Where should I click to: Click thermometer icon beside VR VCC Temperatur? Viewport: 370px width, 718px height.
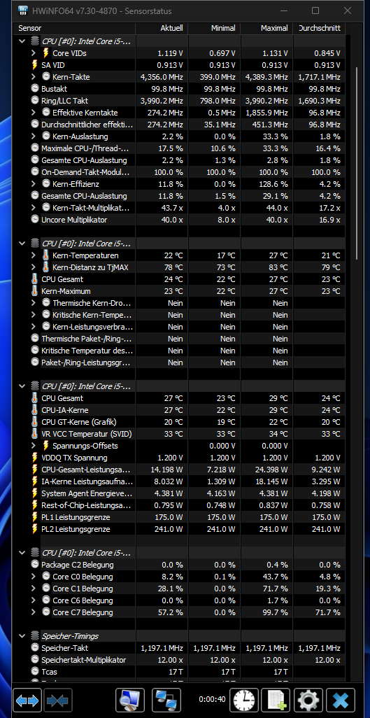pyautogui.click(x=35, y=434)
